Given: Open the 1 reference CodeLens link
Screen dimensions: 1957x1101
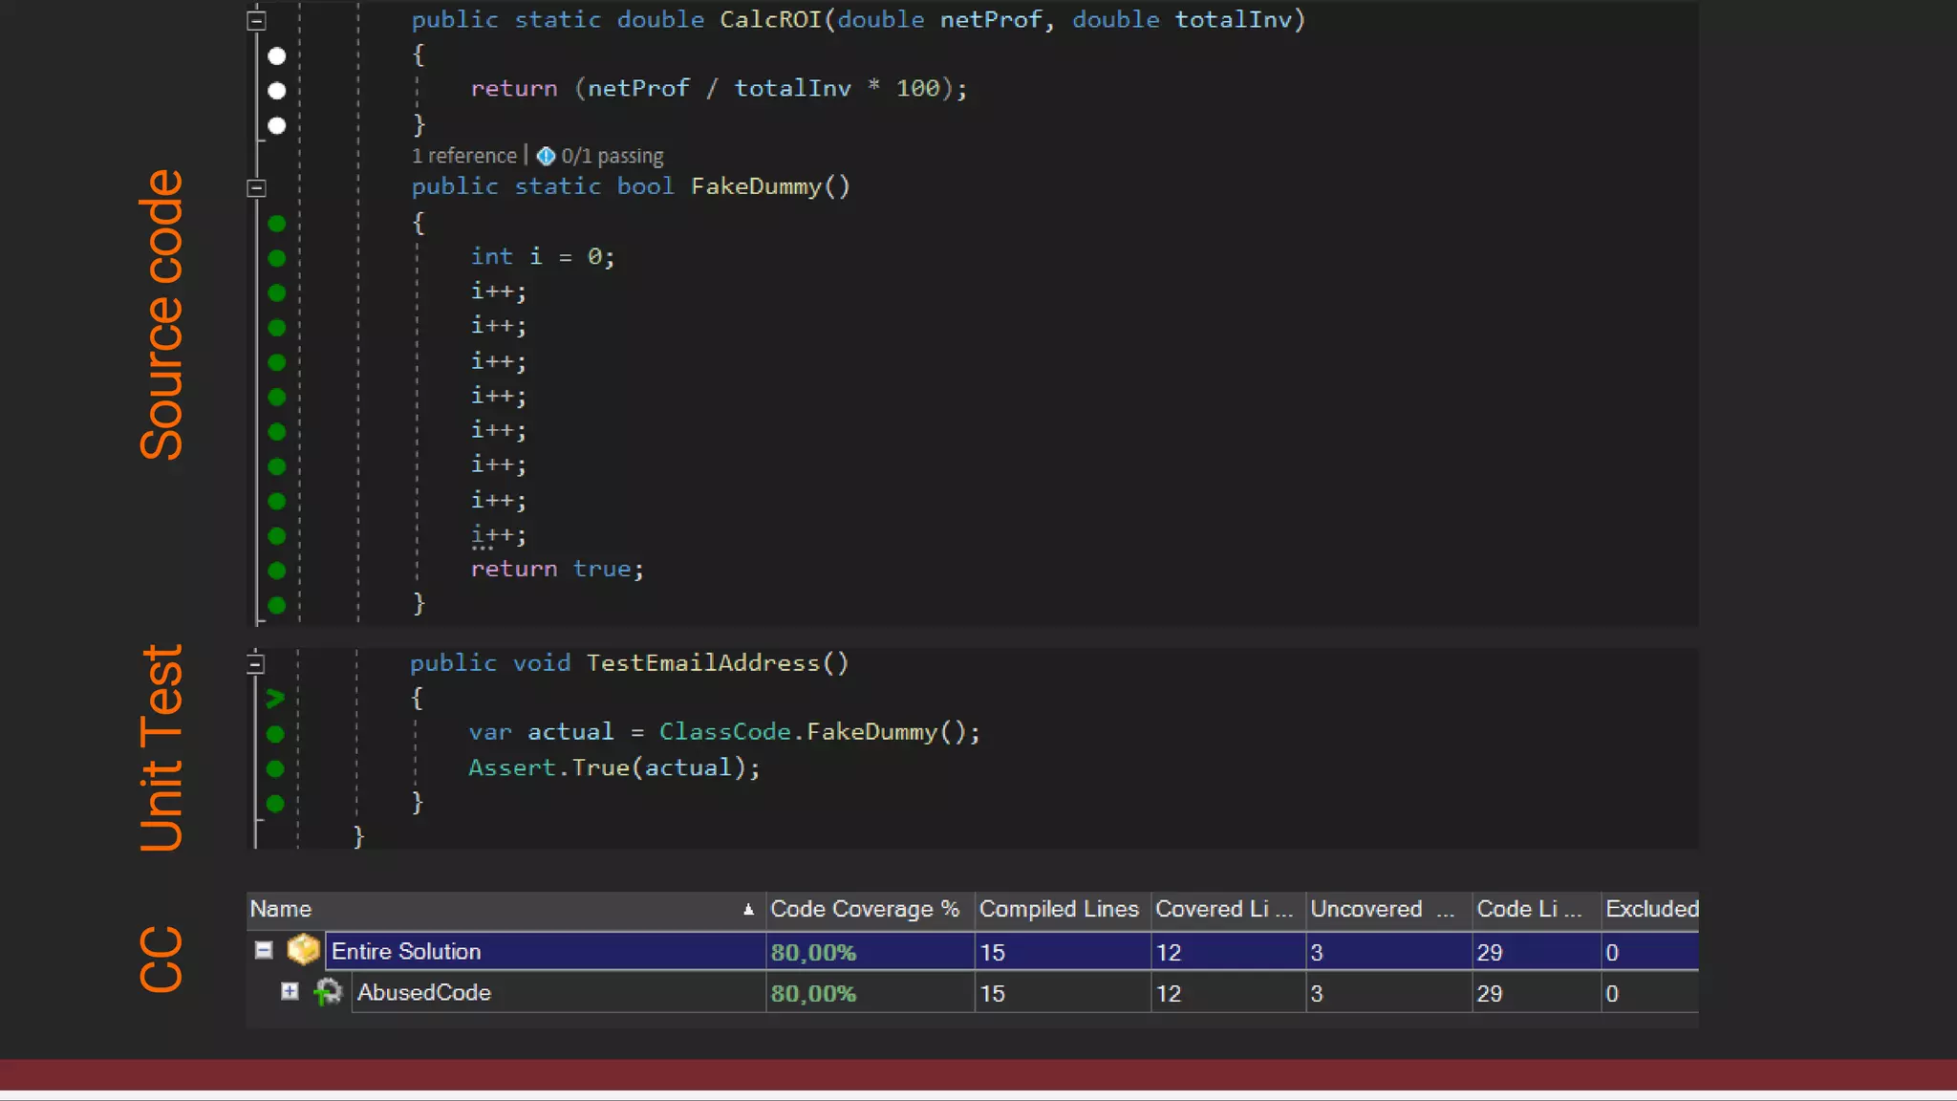Looking at the screenshot, I should click(464, 156).
